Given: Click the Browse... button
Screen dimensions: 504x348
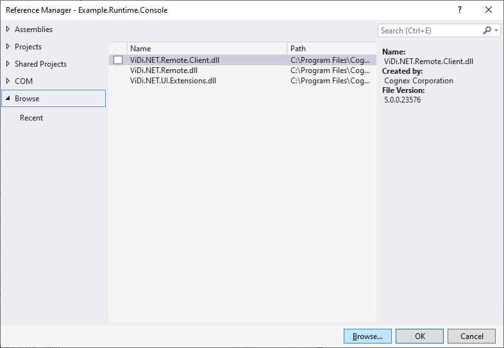Looking at the screenshot, I should (367, 336).
